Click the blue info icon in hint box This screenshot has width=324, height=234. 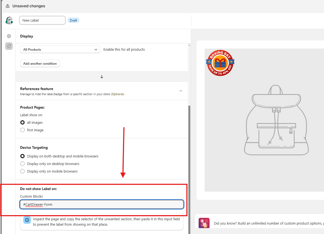click(27, 220)
